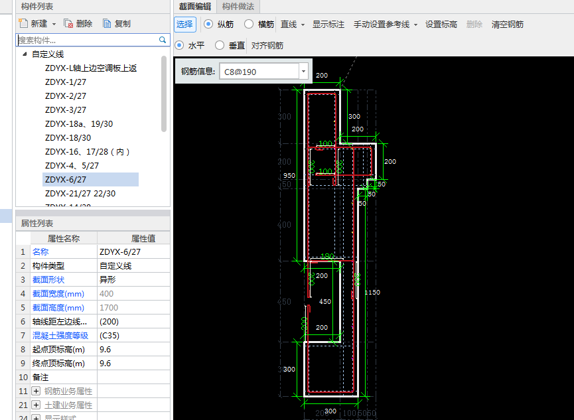Click the 对齐钢筋 button
574x420 pixels.
[267, 46]
